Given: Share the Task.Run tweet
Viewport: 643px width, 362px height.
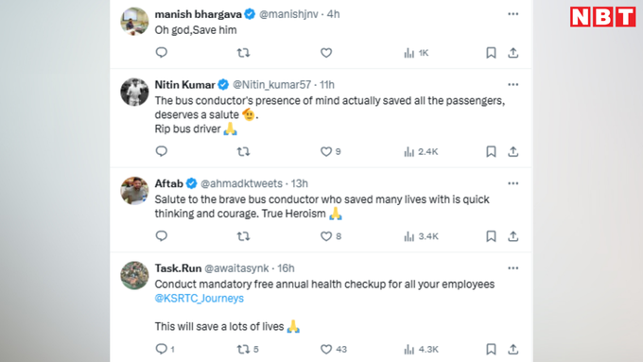Looking at the screenshot, I should (x=513, y=350).
